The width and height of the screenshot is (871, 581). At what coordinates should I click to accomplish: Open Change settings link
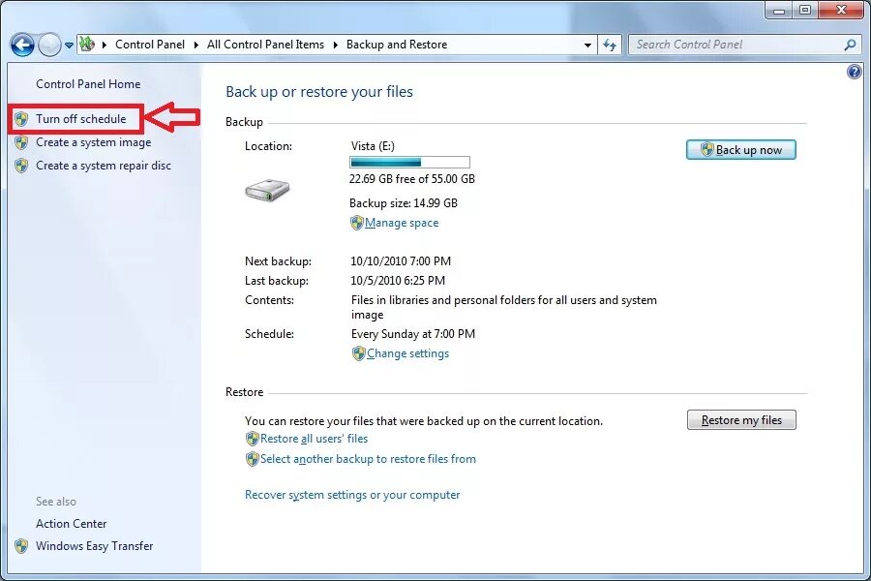(407, 353)
